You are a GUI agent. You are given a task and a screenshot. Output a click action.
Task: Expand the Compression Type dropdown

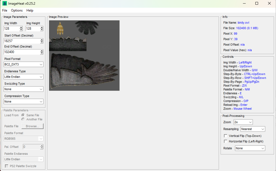click(23, 102)
